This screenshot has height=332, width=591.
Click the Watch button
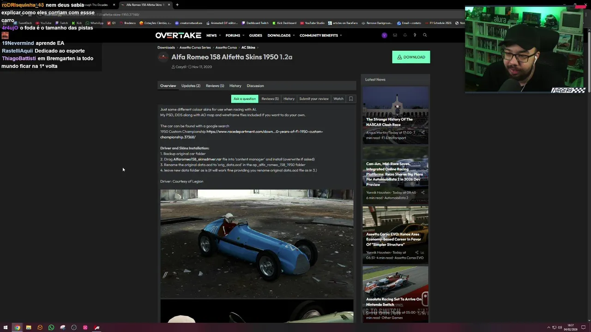338,99
